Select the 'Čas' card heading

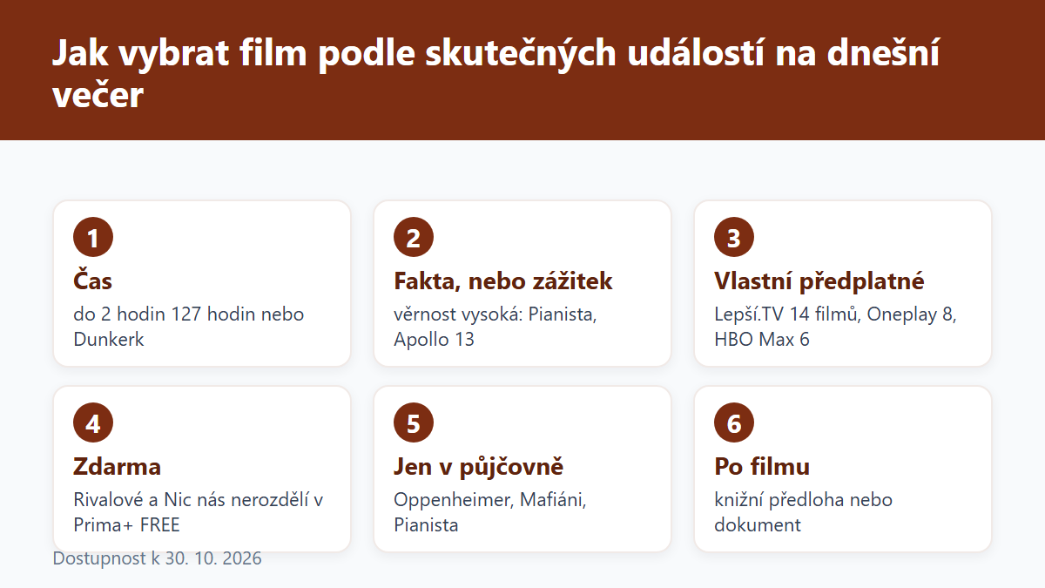click(x=93, y=281)
